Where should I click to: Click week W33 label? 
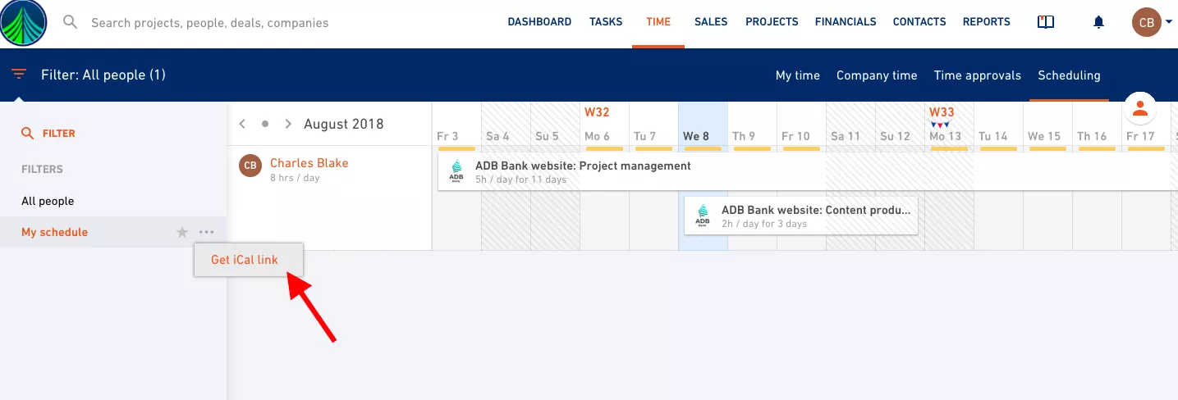click(942, 111)
